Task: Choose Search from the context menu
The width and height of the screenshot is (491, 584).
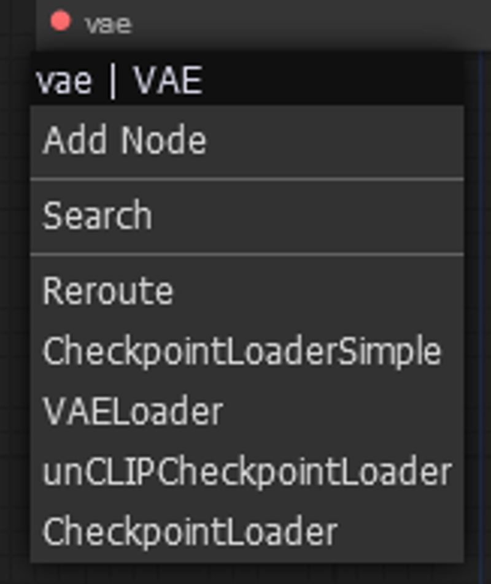Action: [247, 217]
